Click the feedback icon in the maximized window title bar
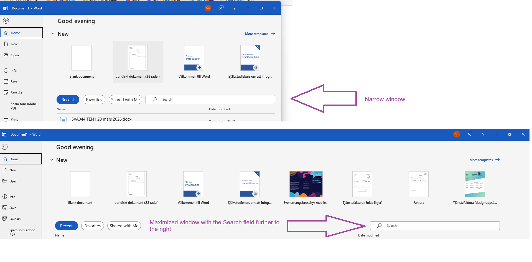This screenshot has width=532, height=262. 470,134
